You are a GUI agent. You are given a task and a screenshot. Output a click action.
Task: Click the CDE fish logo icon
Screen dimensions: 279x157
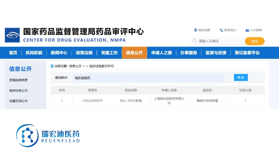tap(12, 35)
